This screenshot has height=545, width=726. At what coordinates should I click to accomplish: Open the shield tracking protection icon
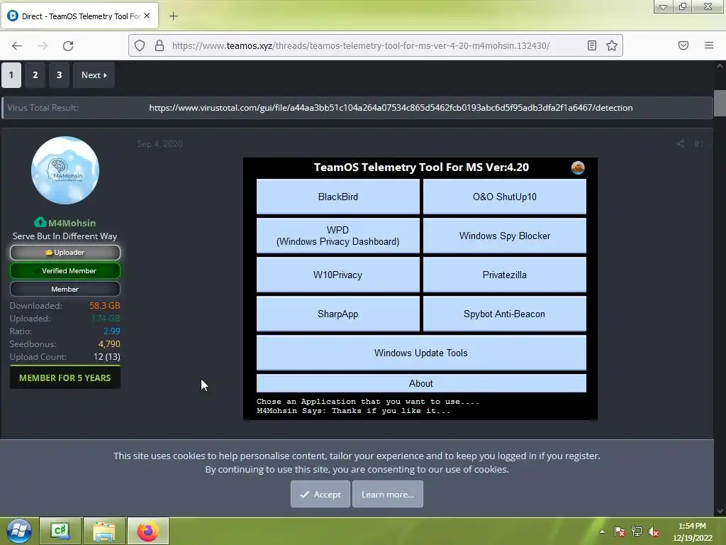coord(140,45)
